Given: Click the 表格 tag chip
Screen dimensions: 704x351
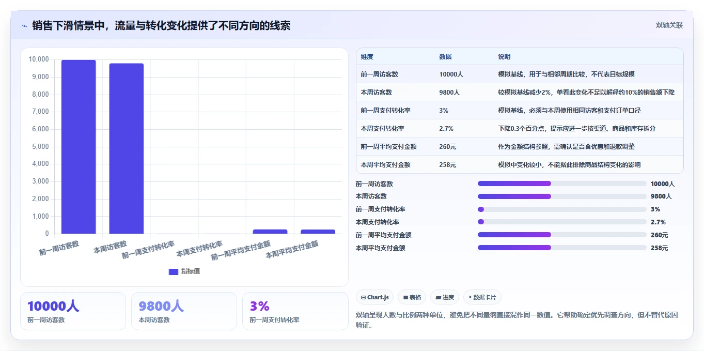Looking at the screenshot, I should [412, 297].
